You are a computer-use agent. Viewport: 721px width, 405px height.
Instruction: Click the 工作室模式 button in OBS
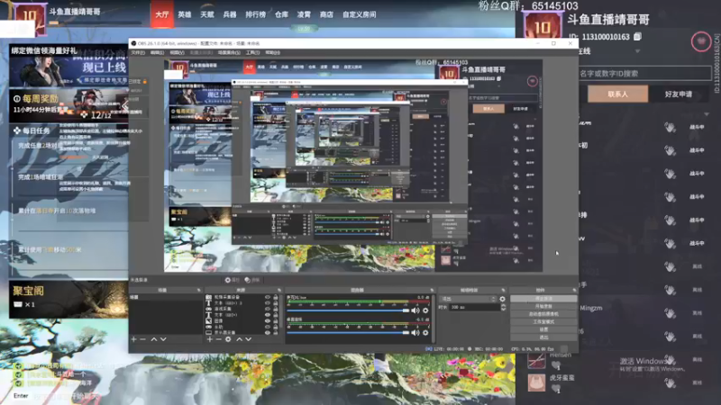[543, 322]
